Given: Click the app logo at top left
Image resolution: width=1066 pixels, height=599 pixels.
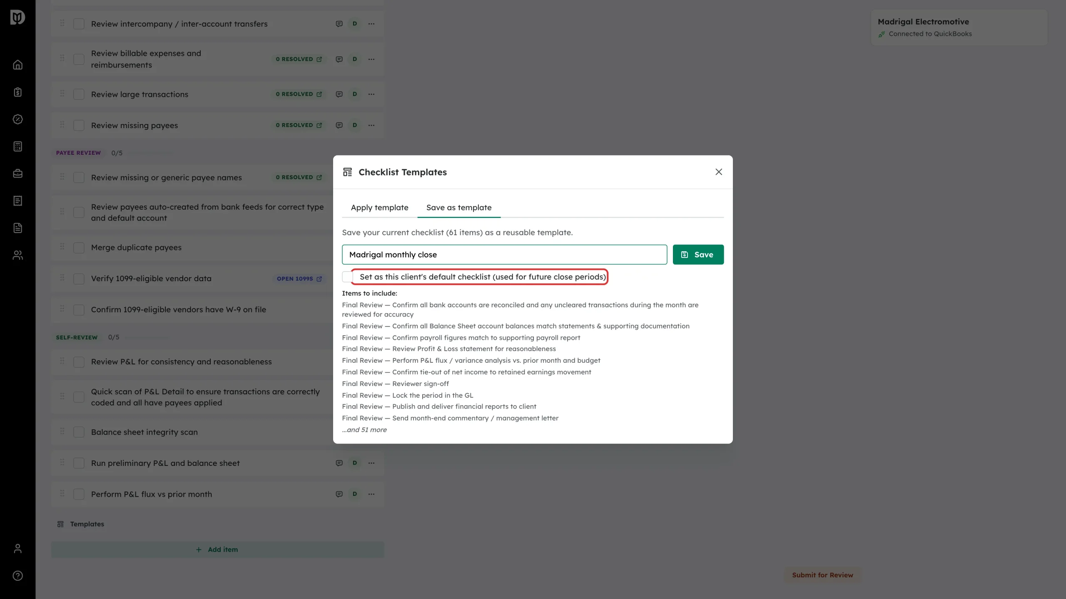Looking at the screenshot, I should (x=17, y=17).
